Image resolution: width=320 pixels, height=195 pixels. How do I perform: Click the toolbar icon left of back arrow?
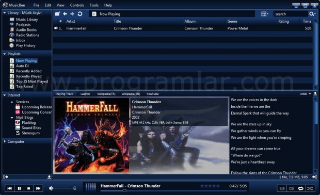point(58,14)
